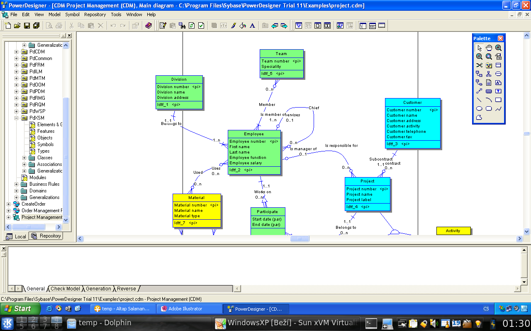Select the Arc drawing tool in Palette
531x331 pixels.
tap(489, 100)
